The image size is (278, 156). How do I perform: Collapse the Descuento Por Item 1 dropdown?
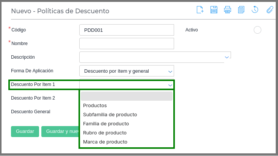point(170,85)
